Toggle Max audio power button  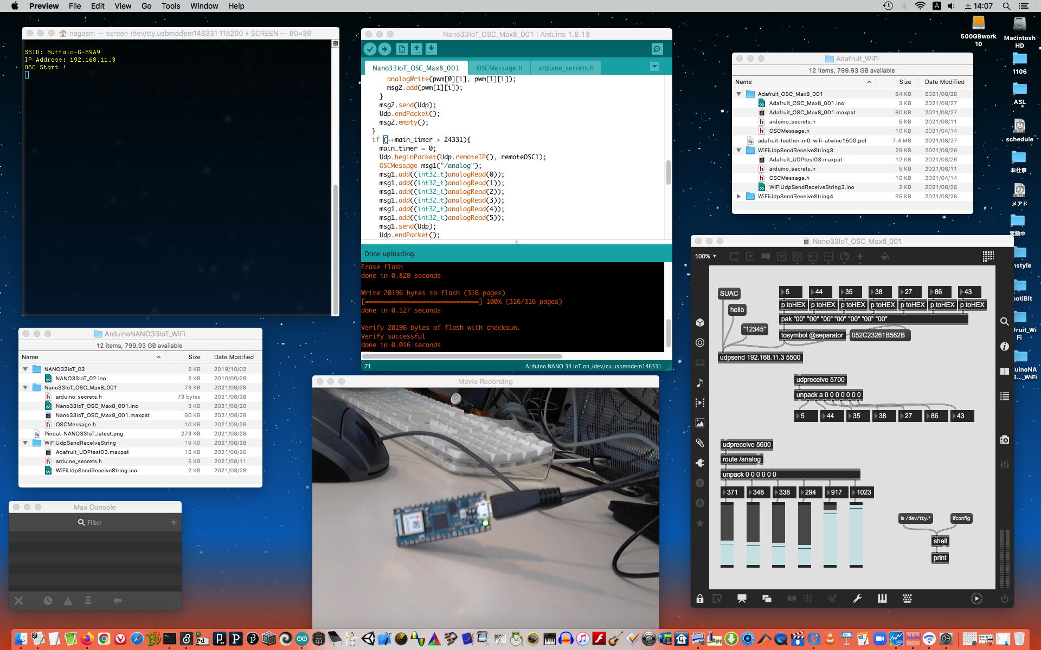pos(1004,599)
